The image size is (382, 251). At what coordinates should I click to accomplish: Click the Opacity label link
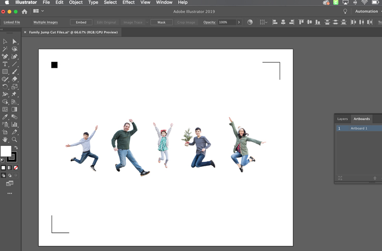coord(209,22)
